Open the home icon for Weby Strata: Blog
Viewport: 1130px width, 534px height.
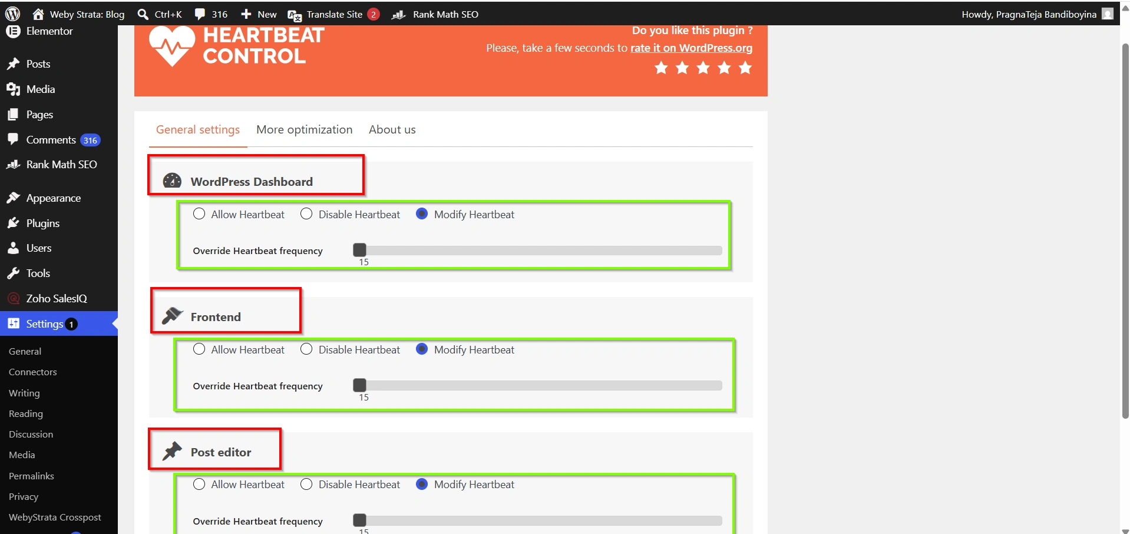tap(38, 14)
